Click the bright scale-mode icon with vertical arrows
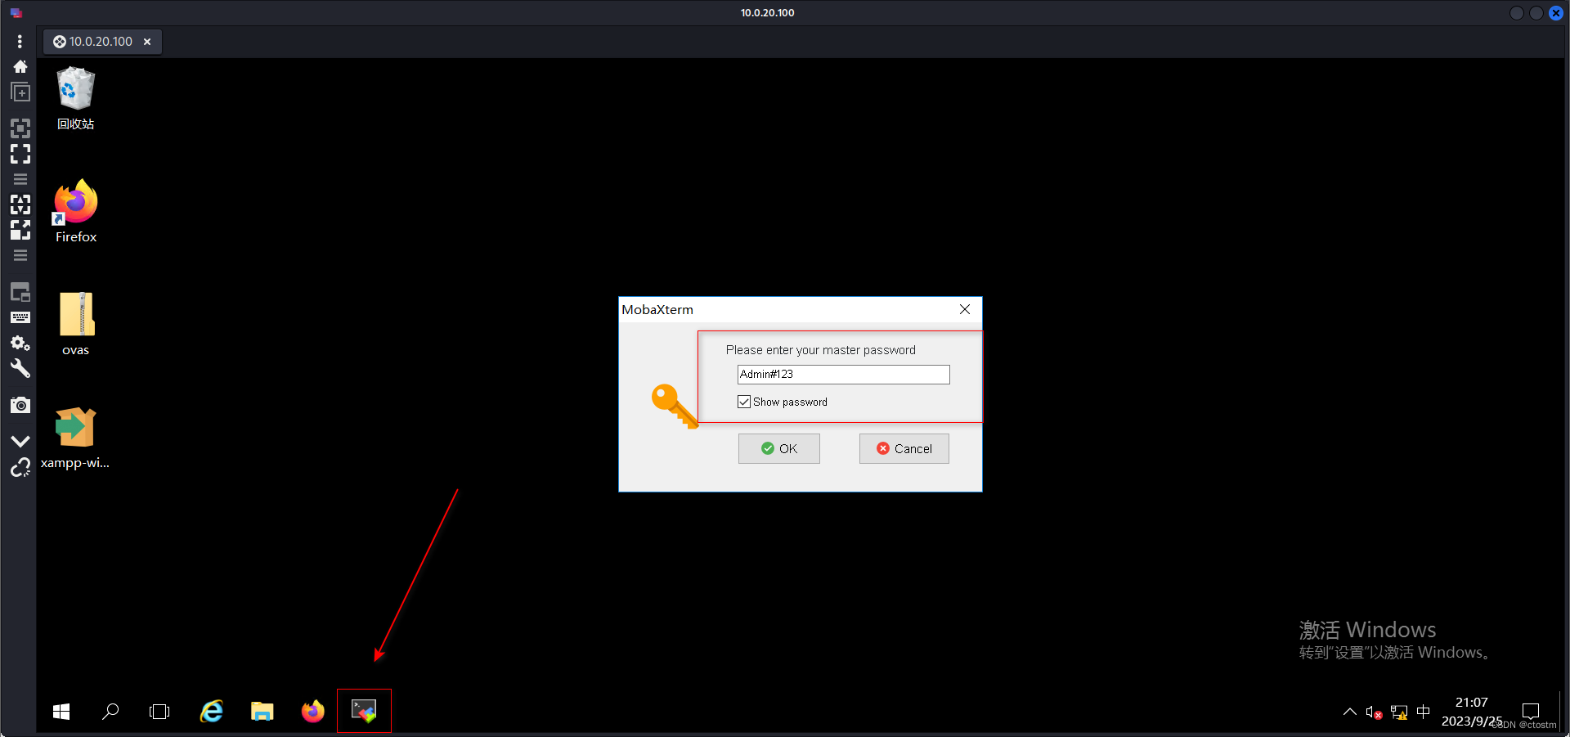This screenshot has width=1570, height=737. [x=20, y=204]
